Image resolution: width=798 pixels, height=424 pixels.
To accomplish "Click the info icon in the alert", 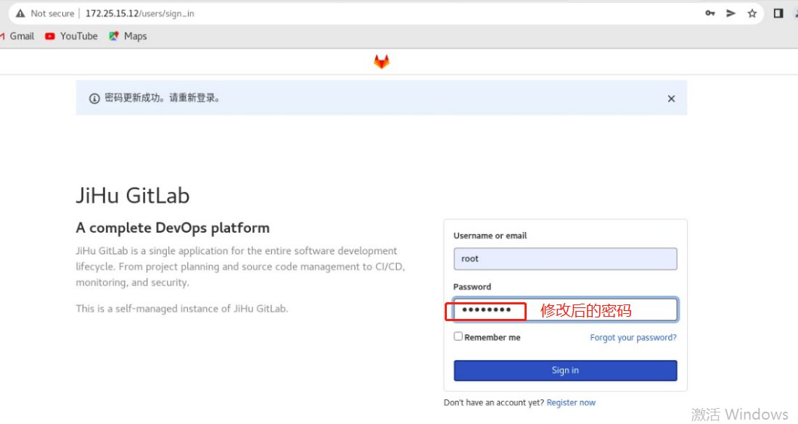I will (x=94, y=99).
